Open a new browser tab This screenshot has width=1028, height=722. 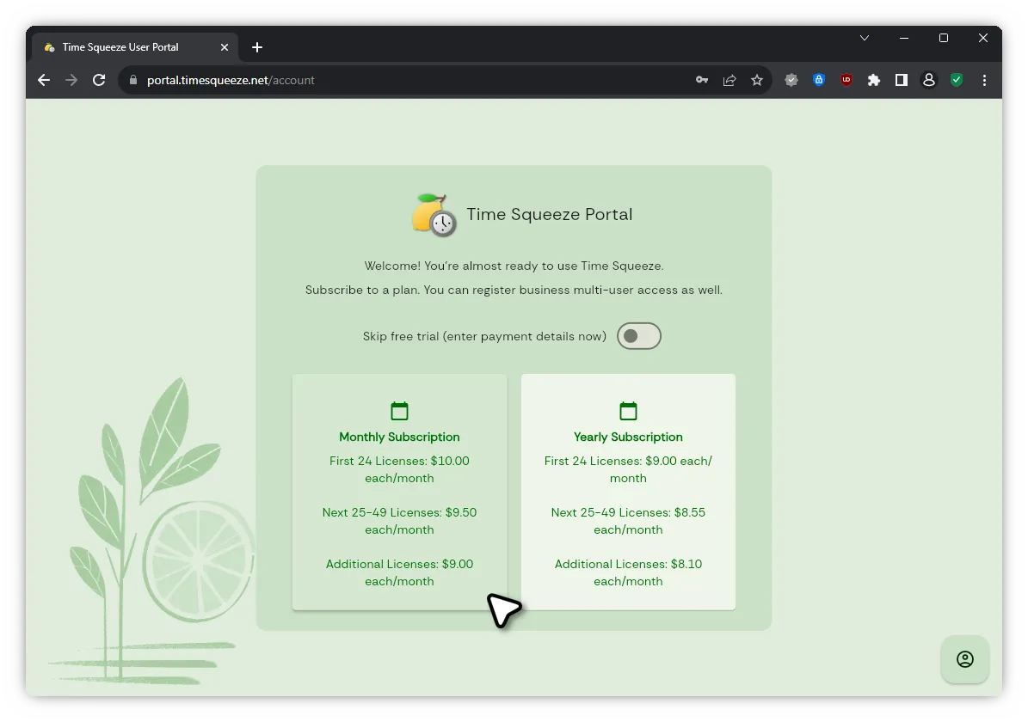click(257, 47)
